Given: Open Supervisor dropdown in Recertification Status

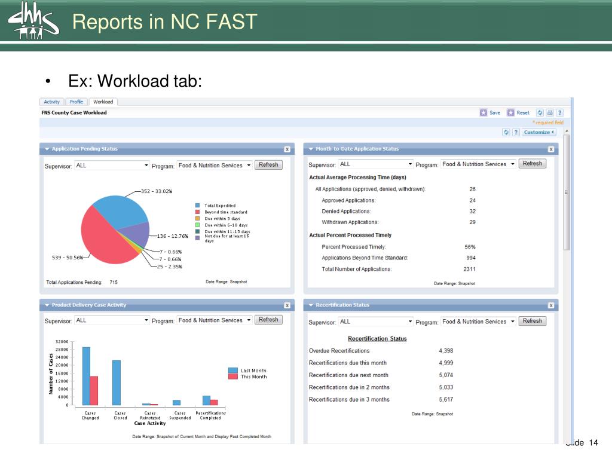Looking at the screenshot, I should pyautogui.click(x=376, y=322).
